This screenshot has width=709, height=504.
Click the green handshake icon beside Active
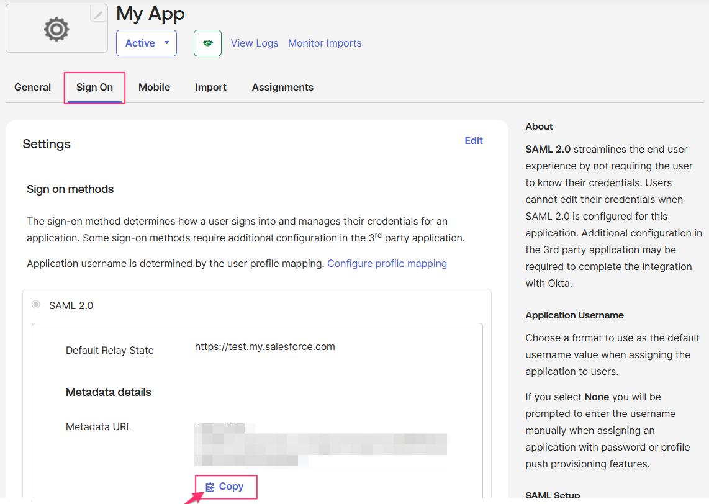(207, 43)
